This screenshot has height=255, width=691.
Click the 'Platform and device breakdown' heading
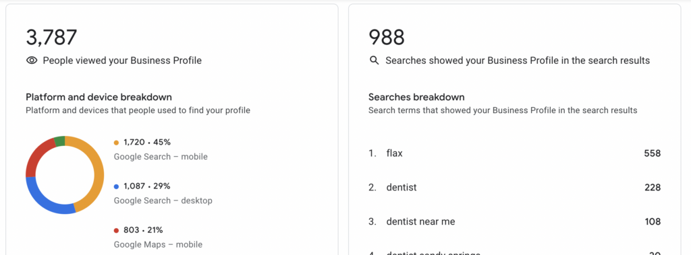tap(99, 97)
